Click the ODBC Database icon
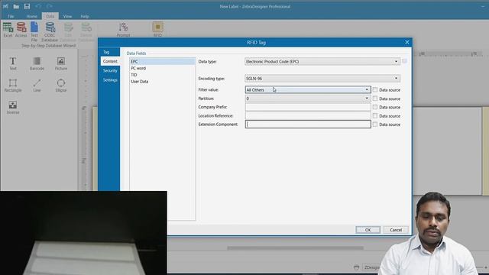Screen dimensions: 489x275 [50, 31]
